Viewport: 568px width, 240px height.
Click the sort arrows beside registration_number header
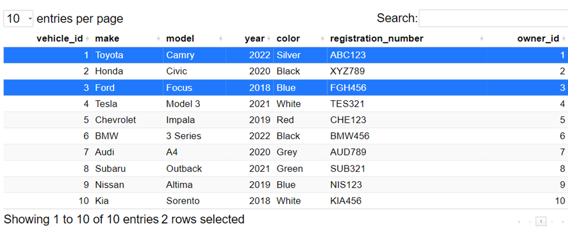[x=482, y=38]
